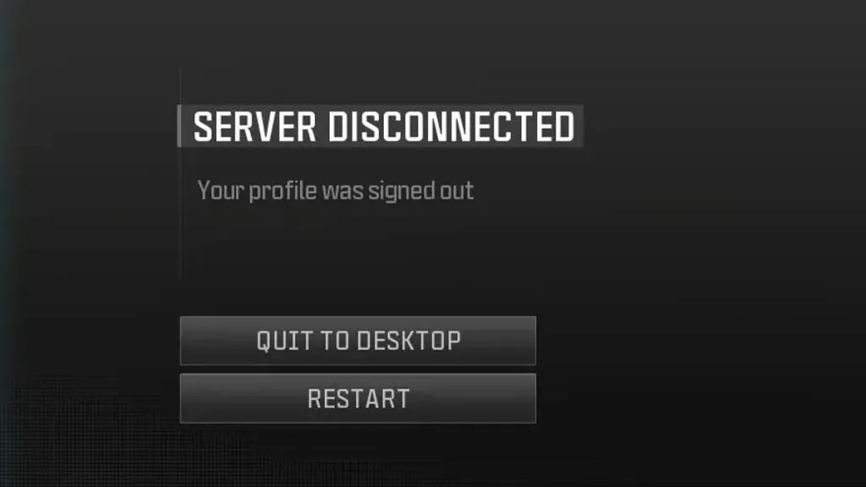866x487 pixels.
Task: Click the Server Disconnected heading
Action: coord(384,127)
